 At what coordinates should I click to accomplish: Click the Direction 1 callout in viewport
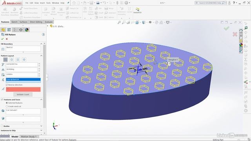(x=173, y=60)
